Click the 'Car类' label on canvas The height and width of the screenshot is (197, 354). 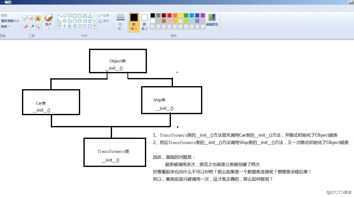tap(41, 103)
